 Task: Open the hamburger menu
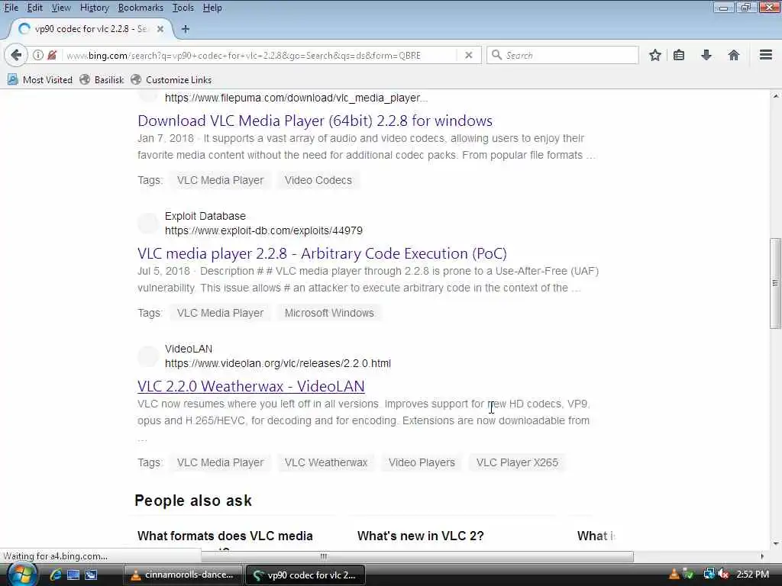pyautogui.click(x=766, y=55)
